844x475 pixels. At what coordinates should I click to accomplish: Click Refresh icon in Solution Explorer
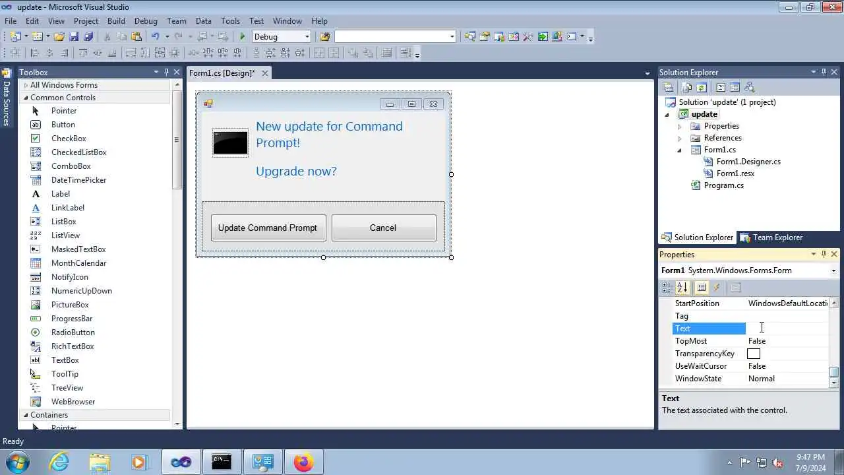click(x=702, y=87)
